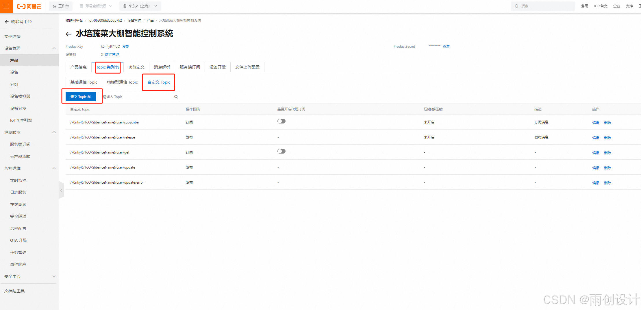641x310 pixels.
Task: Delete the user/subscribe topic
Action: point(607,123)
